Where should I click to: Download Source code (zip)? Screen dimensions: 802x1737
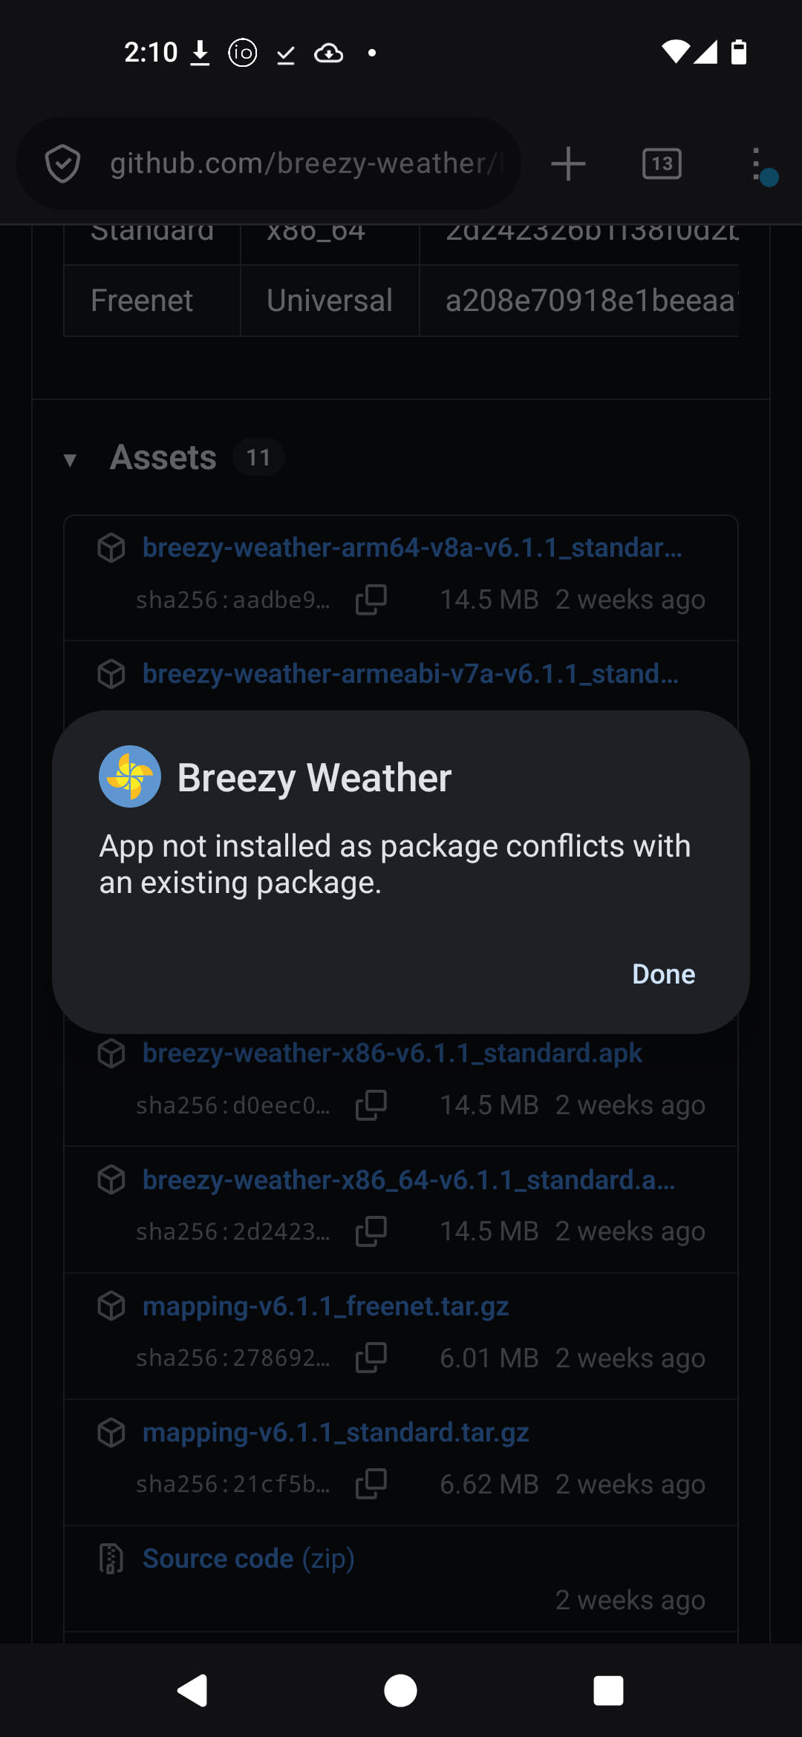248,1558
